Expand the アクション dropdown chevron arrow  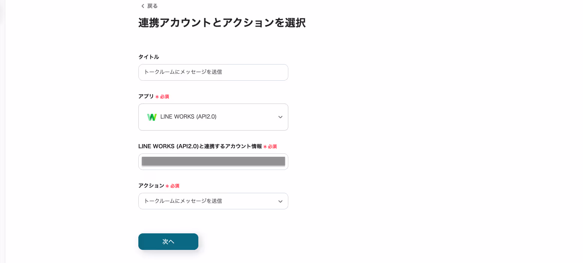click(x=280, y=201)
